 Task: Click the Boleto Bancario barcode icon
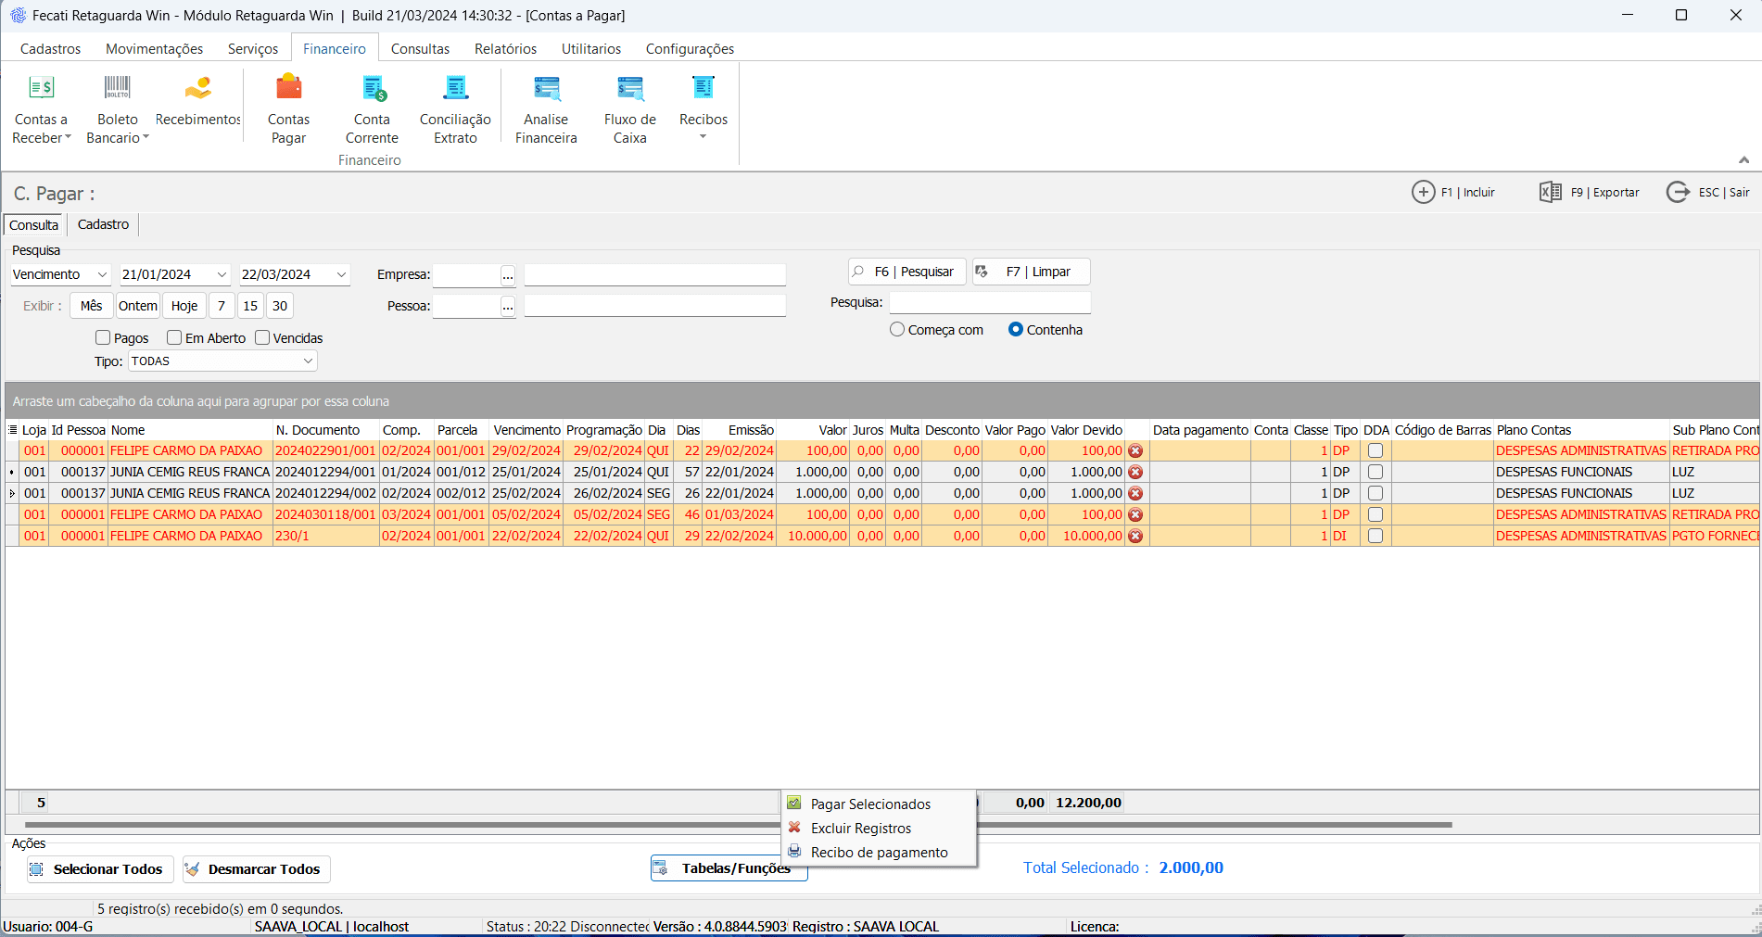point(117,89)
